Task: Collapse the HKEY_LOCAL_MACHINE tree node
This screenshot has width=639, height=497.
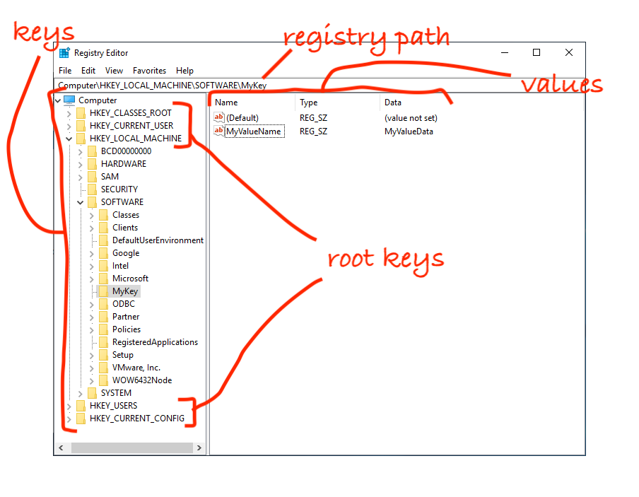Action: (x=69, y=139)
